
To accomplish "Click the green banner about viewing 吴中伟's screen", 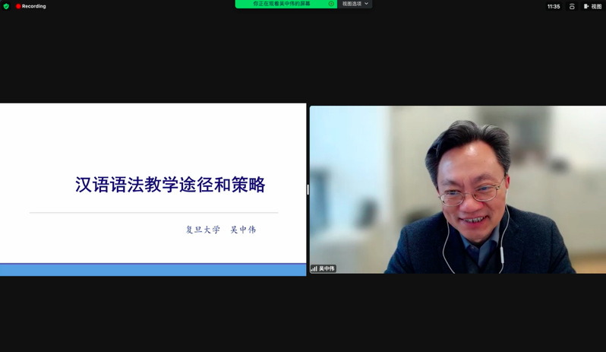I will (282, 4).
